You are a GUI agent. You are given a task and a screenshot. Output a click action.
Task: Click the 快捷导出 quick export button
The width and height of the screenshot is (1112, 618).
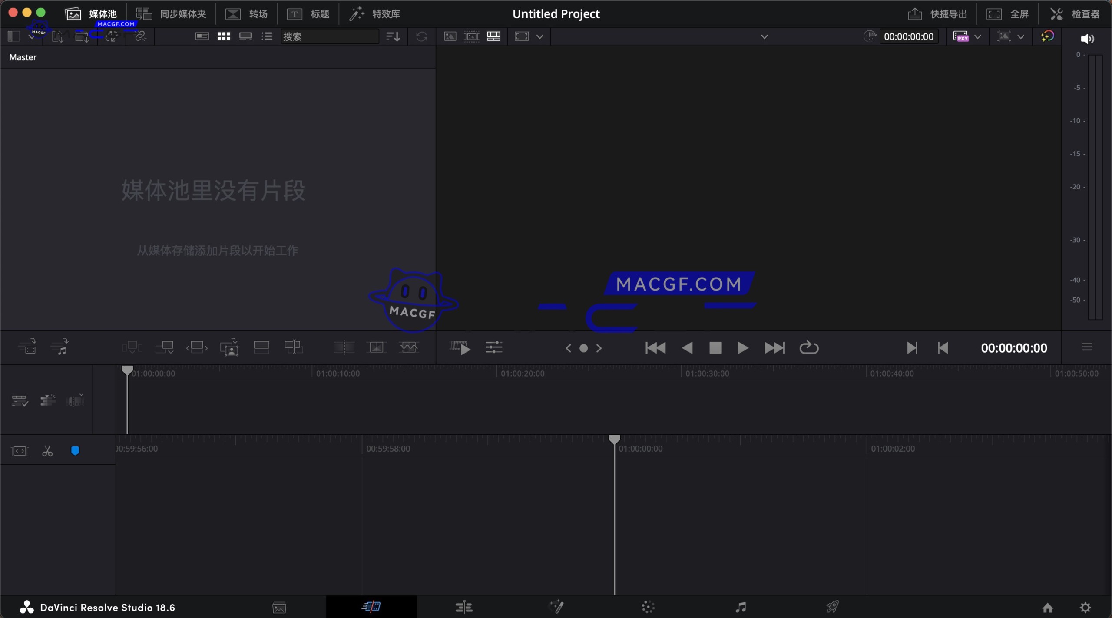pyautogui.click(x=937, y=13)
